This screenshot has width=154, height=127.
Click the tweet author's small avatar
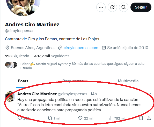pyautogui.click(x=10, y=97)
